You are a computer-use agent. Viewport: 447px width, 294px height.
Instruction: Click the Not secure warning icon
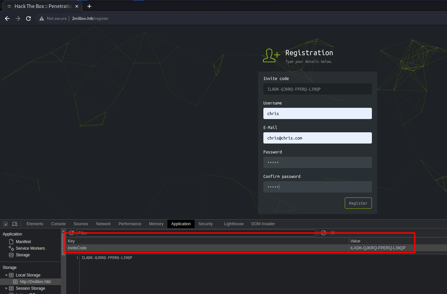42,19
